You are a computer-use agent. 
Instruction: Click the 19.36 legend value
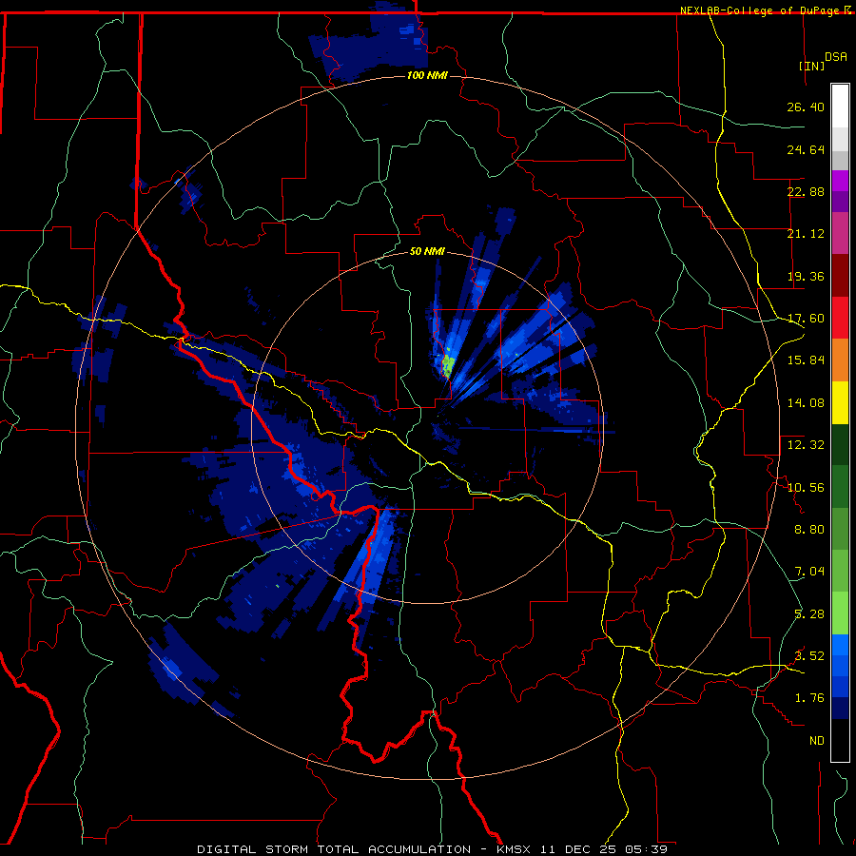(806, 276)
